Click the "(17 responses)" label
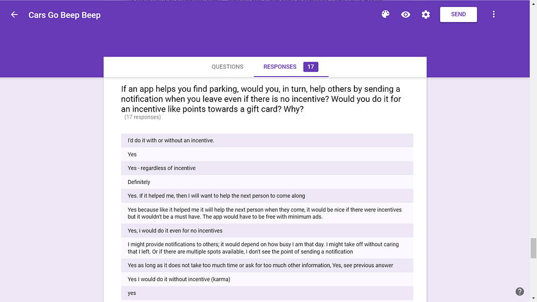 click(142, 117)
